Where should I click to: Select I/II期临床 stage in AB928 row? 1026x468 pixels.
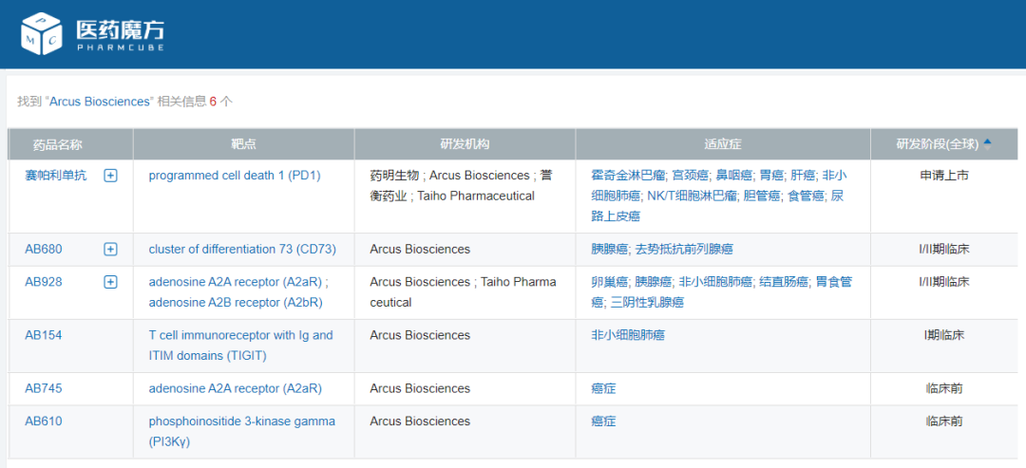click(944, 282)
